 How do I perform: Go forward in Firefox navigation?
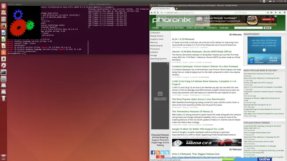[155, 12]
